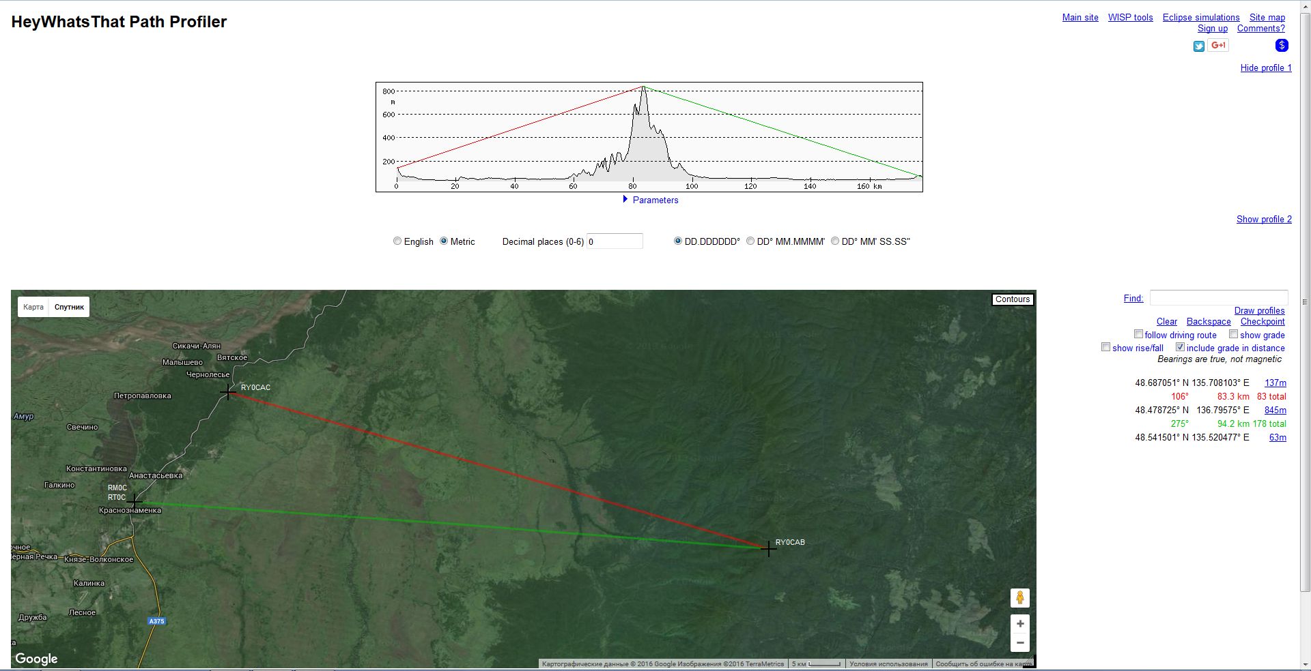This screenshot has height=671, width=1311.
Task: Click the Find: link
Action: click(1133, 299)
